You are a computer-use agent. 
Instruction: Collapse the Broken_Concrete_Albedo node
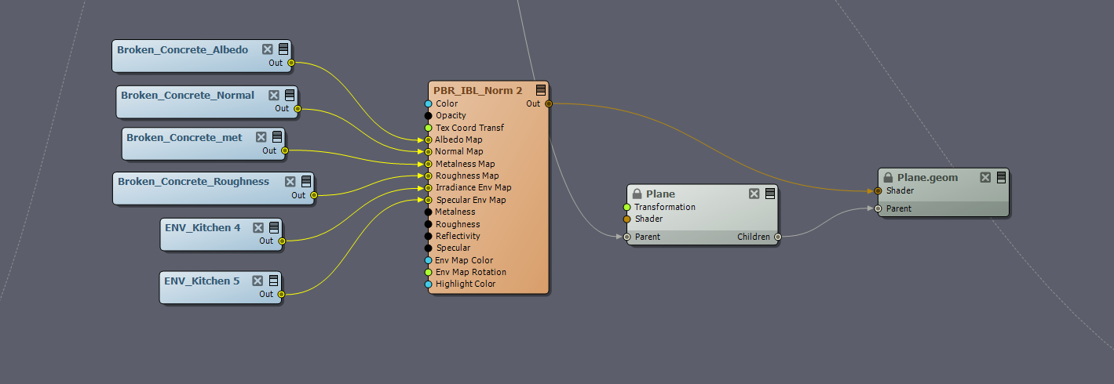pos(283,49)
